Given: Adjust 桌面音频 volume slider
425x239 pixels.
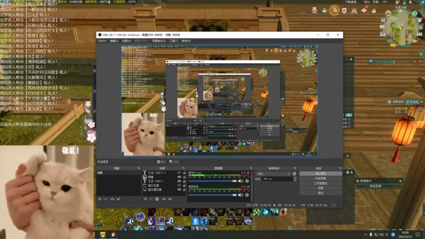Looking at the screenshot, I should pyautogui.click(x=212, y=195).
